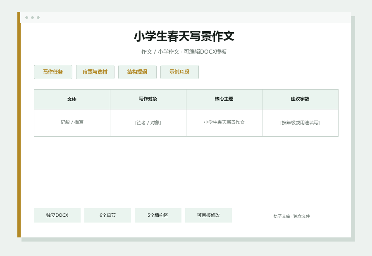Click the main title 小学生春天写景作文

(x=184, y=36)
